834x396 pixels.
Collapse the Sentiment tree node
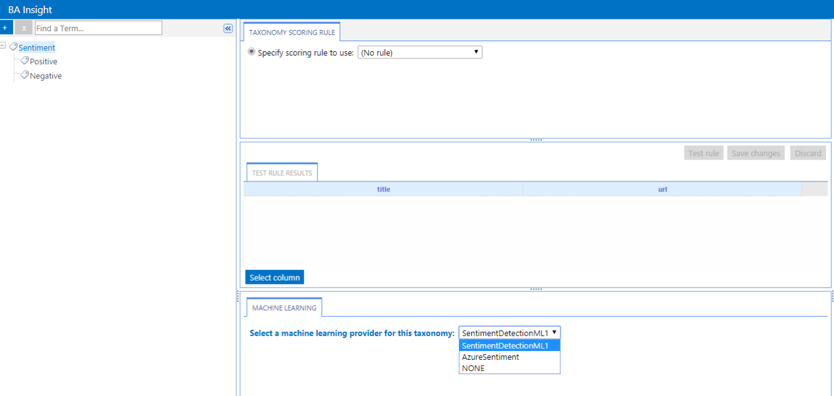[4, 46]
